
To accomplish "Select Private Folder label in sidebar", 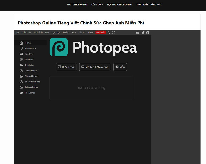I will [x=32, y=87].
